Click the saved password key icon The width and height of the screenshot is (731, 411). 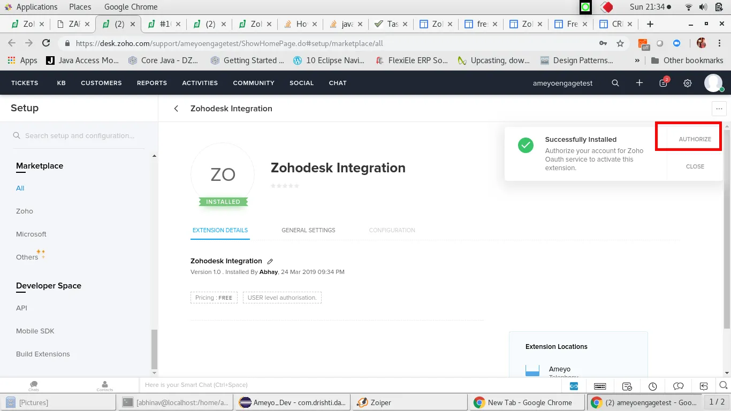tap(603, 43)
